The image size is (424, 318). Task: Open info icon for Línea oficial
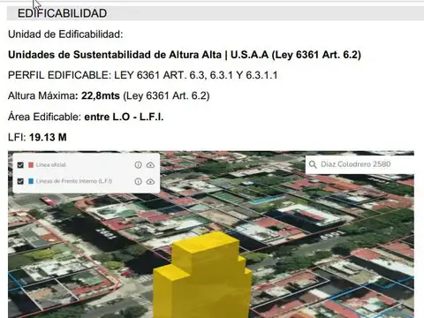138,165
